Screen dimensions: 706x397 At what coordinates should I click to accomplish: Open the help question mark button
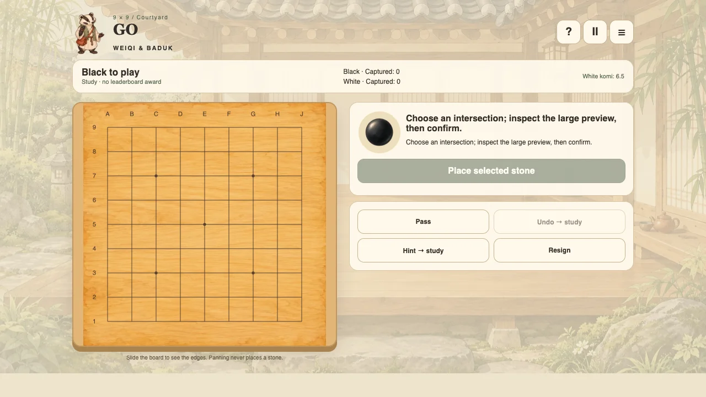point(569,32)
